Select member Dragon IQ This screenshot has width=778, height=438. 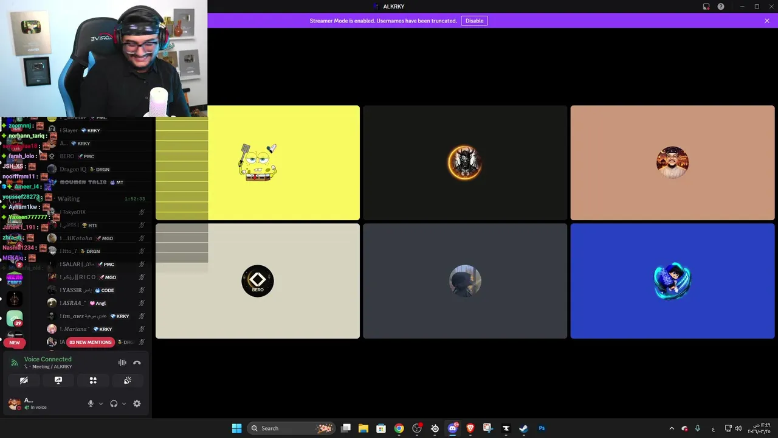point(97,169)
